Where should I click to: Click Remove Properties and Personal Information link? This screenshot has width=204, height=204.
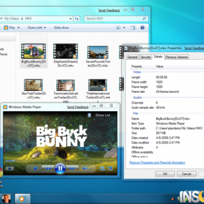(157, 163)
